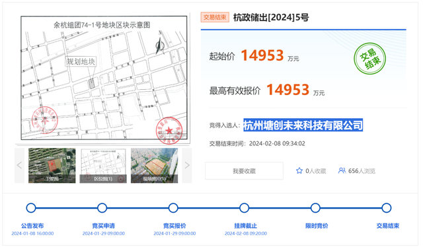The height and width of the screenshot is (247, 423).
Task: Click the star favorites icon
Action: point(299,170)
